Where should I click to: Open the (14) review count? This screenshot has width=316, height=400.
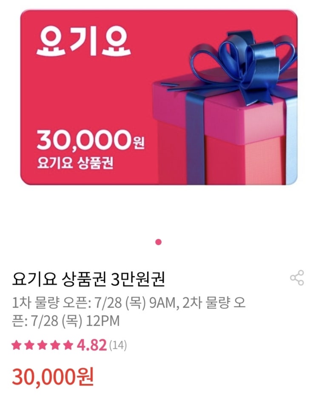coord(118,345)
